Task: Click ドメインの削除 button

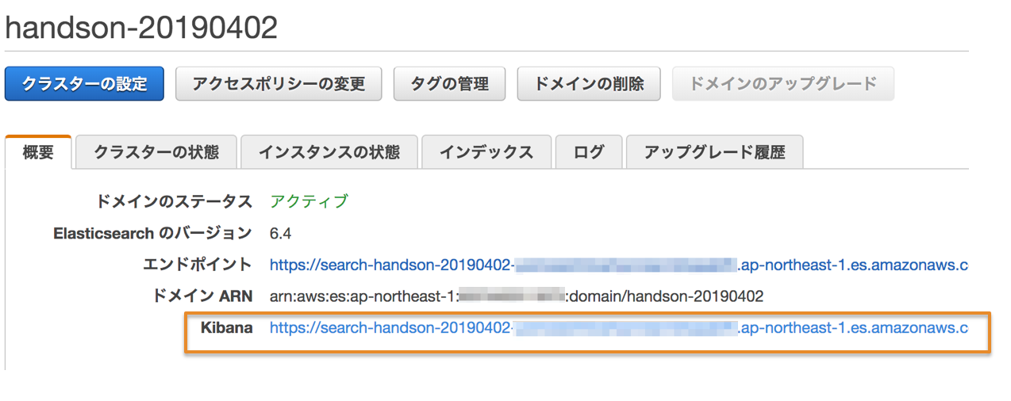Action: [589, 83]
